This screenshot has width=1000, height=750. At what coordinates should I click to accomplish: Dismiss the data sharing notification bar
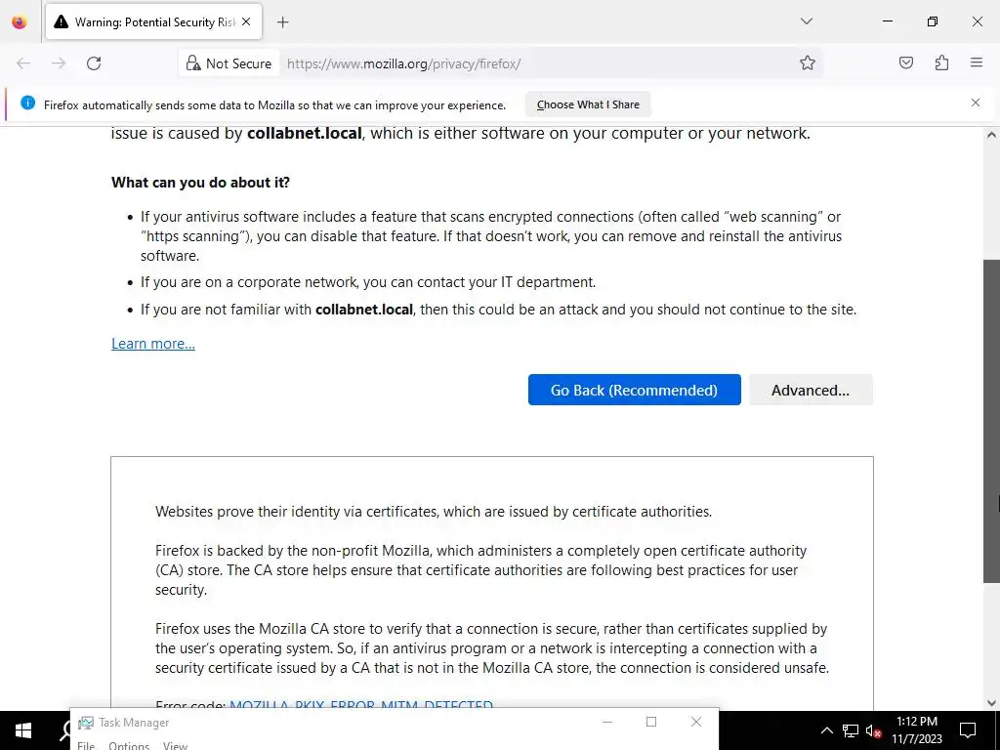coord(976,103)
